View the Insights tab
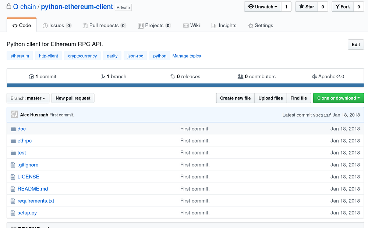This screenshot has width=368, height=228. click(x=224, y=25)
